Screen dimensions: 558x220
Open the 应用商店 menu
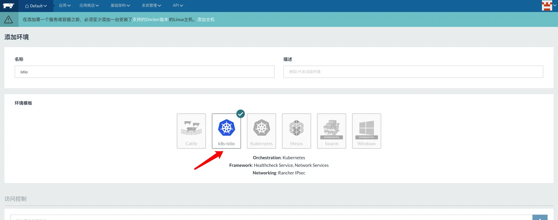click(89, 6)
